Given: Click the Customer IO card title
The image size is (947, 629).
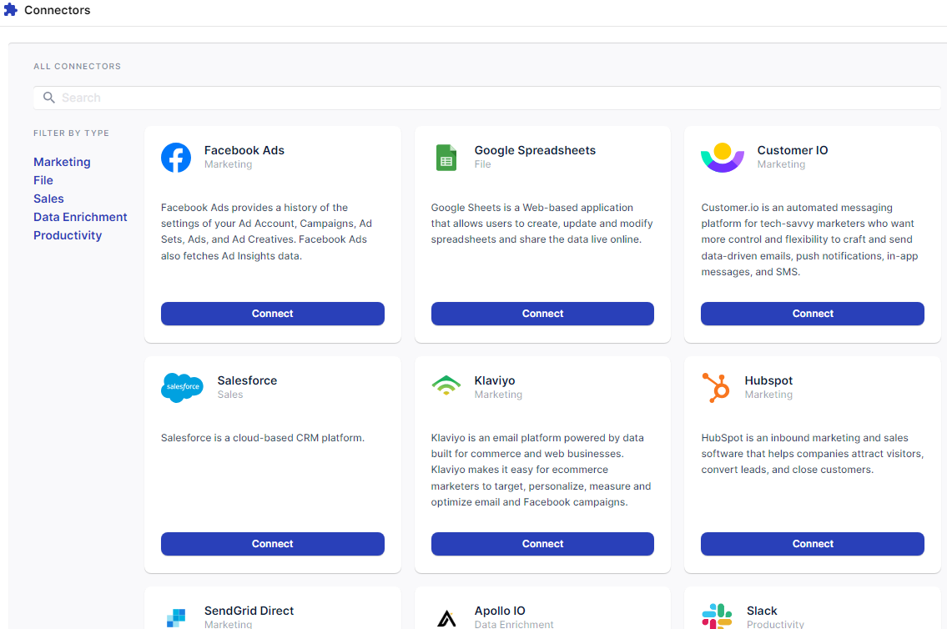Looking at the screenshot, I should click(x=793, y=150).
